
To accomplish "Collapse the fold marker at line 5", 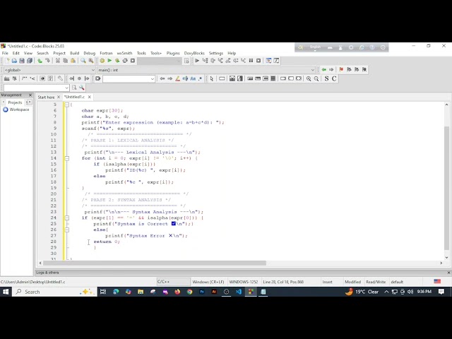I will 67,105.
